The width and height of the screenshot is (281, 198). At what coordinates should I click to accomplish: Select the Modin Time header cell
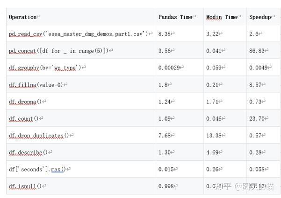click(222, 17)
